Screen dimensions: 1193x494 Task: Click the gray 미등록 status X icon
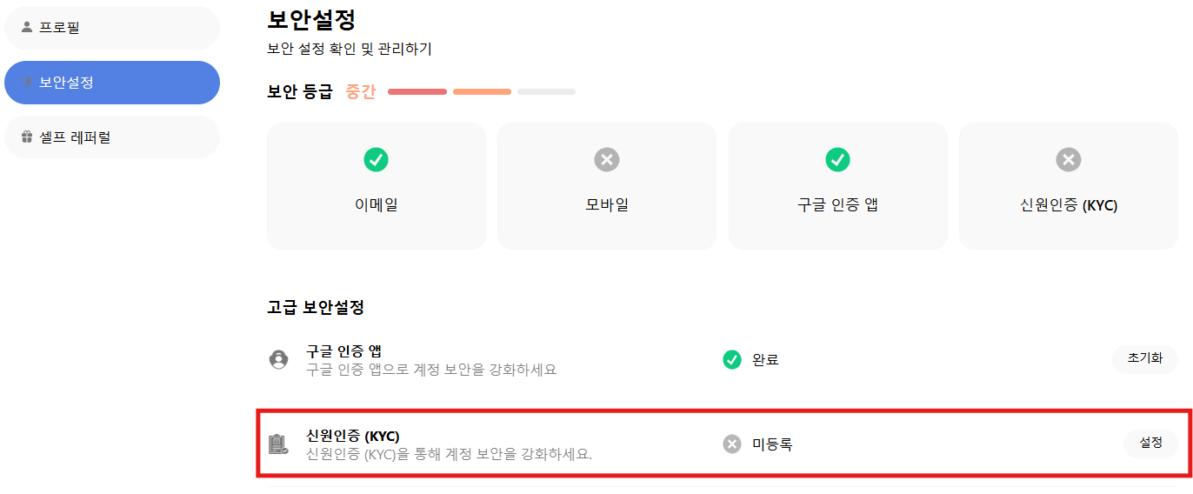(x=732, y=444)
